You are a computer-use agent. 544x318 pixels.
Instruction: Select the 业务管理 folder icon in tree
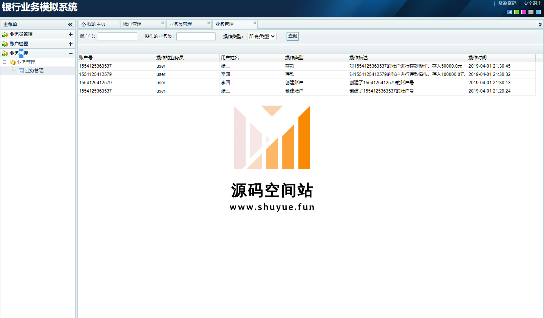click(x=13, y=62)
